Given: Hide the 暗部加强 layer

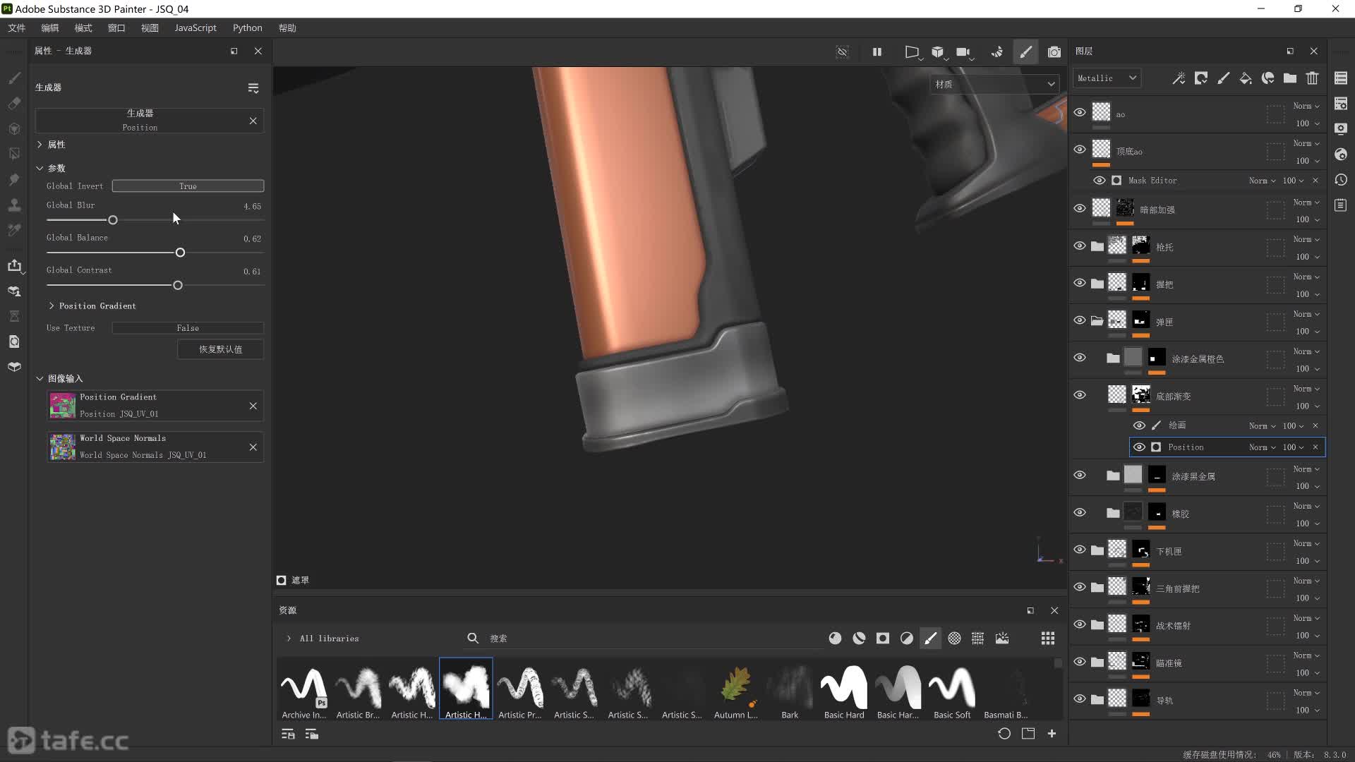Looking at the screenshot, I should (x=1080, y=208).
